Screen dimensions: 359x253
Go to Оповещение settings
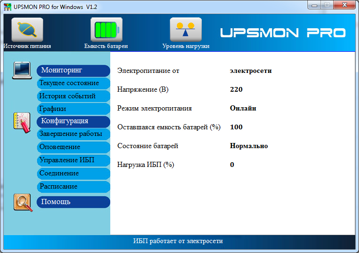coord(73,147)
